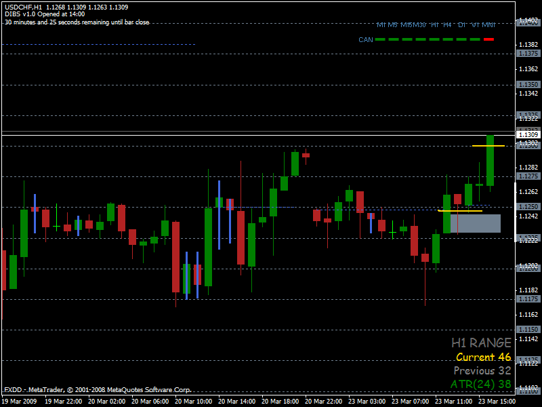Click the M1 timeframe label
The height and width of the screenshot is (407, 542).
tap(381, 25)
